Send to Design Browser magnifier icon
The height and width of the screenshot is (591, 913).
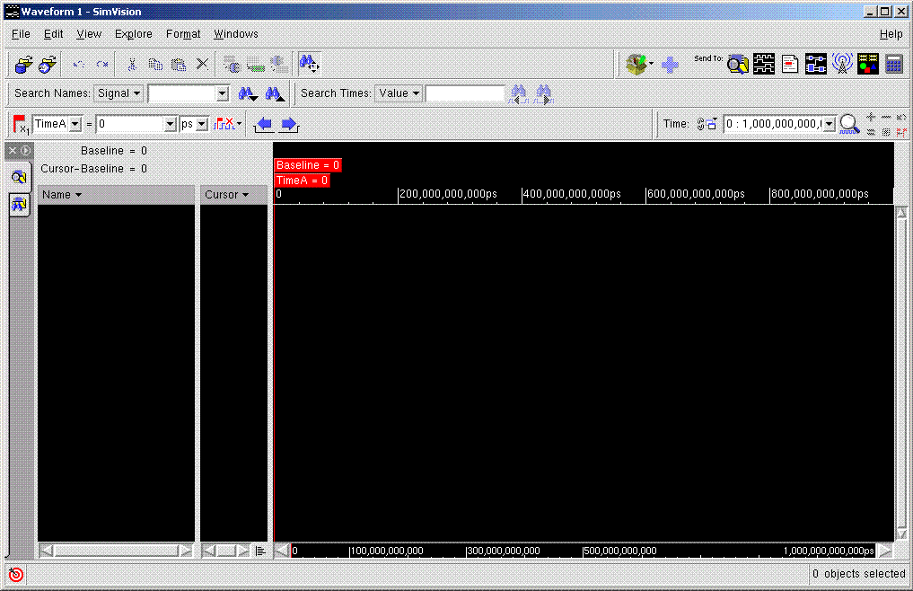pos(738,64)
